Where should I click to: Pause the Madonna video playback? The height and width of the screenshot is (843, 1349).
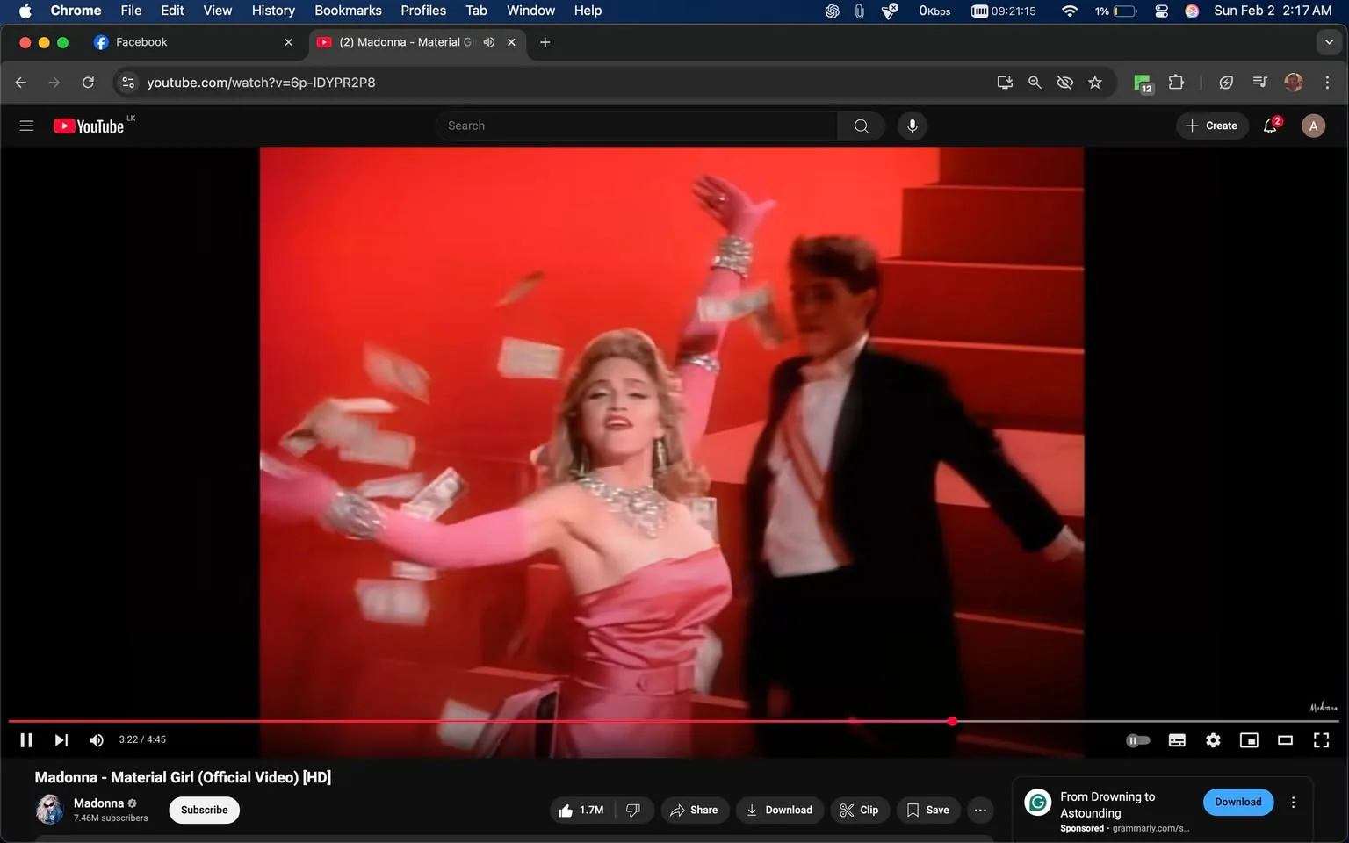click(x=25, y=739)
